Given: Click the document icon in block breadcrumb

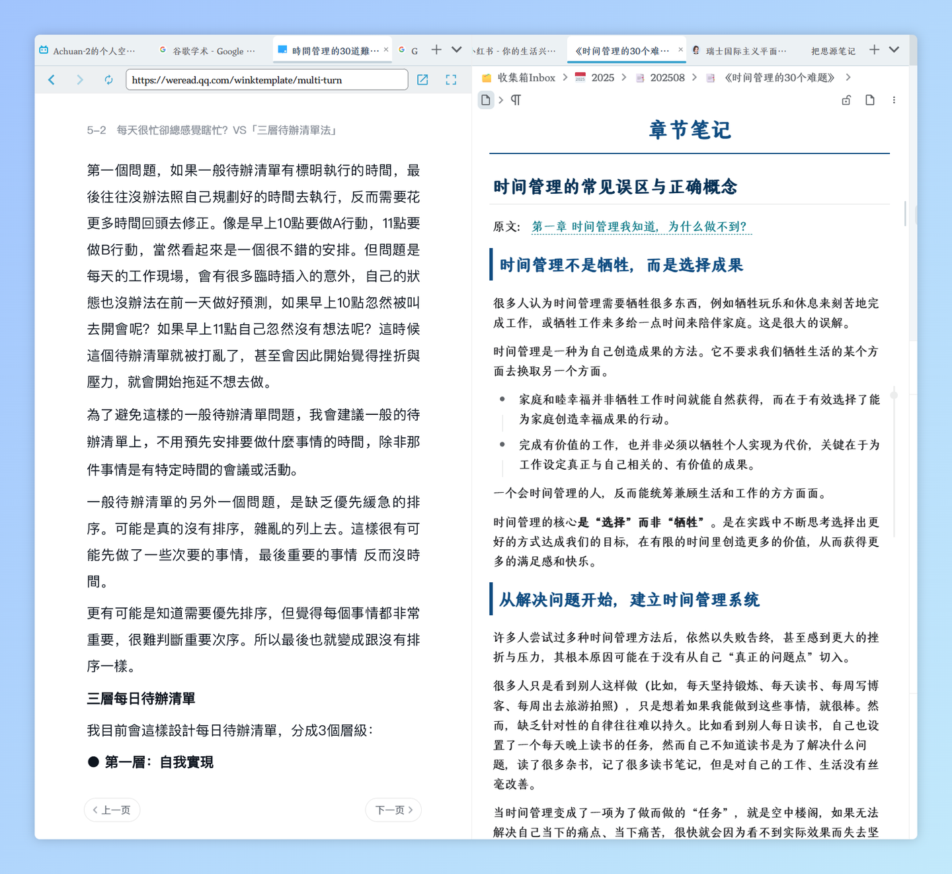Looking at the screenshot, I should [x=486, y=100].
